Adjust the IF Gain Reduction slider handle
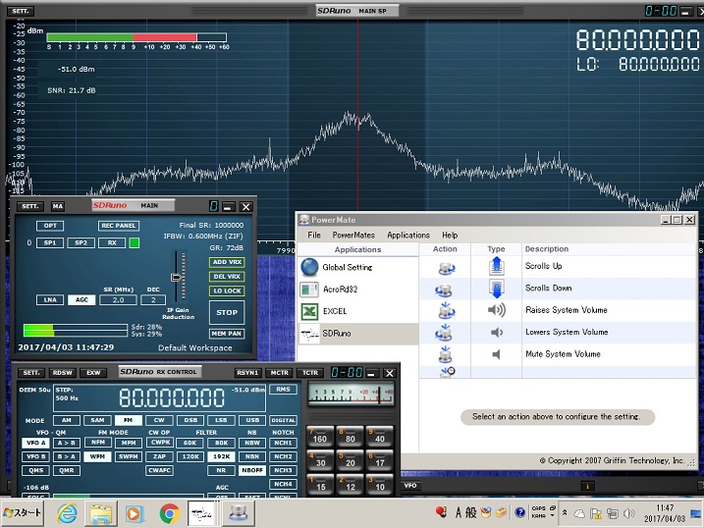704x528 pixels. (x=177, y=277)
